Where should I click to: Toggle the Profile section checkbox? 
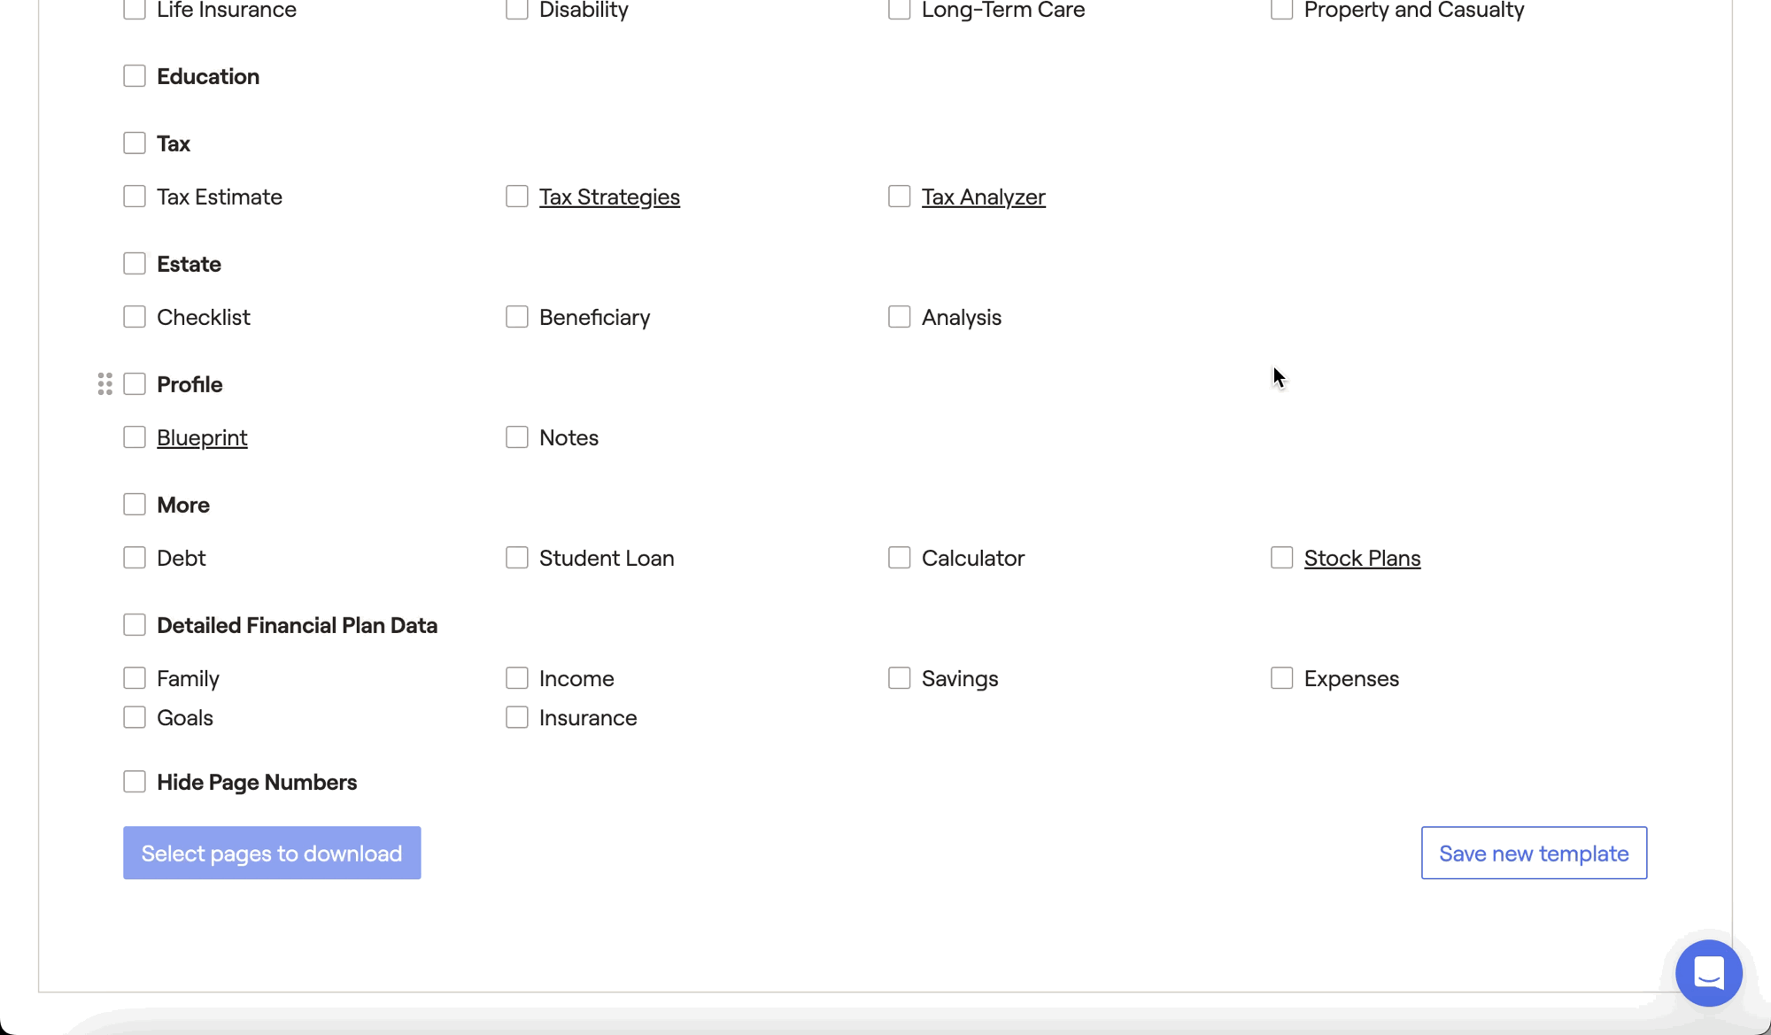pos(135,384)
